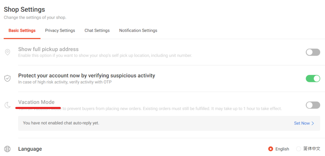This screenshot has height=156, width=325.
Task: Enable the Vacation Mode switch
Action: tap(313, 105)
